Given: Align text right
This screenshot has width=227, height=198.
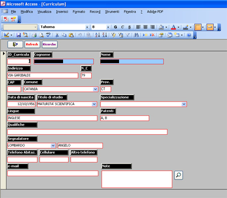Looking at the screenshot, I should tap(152, 27).
